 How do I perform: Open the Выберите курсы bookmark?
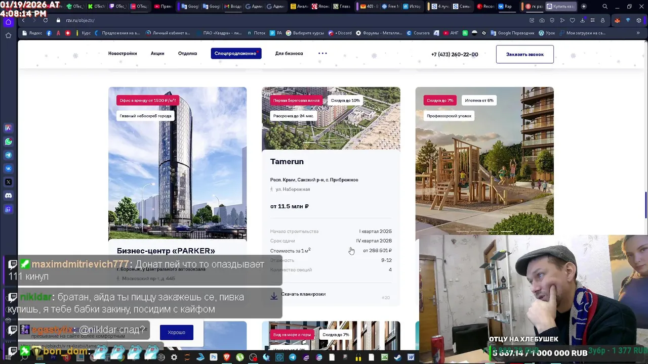point(305,33)
